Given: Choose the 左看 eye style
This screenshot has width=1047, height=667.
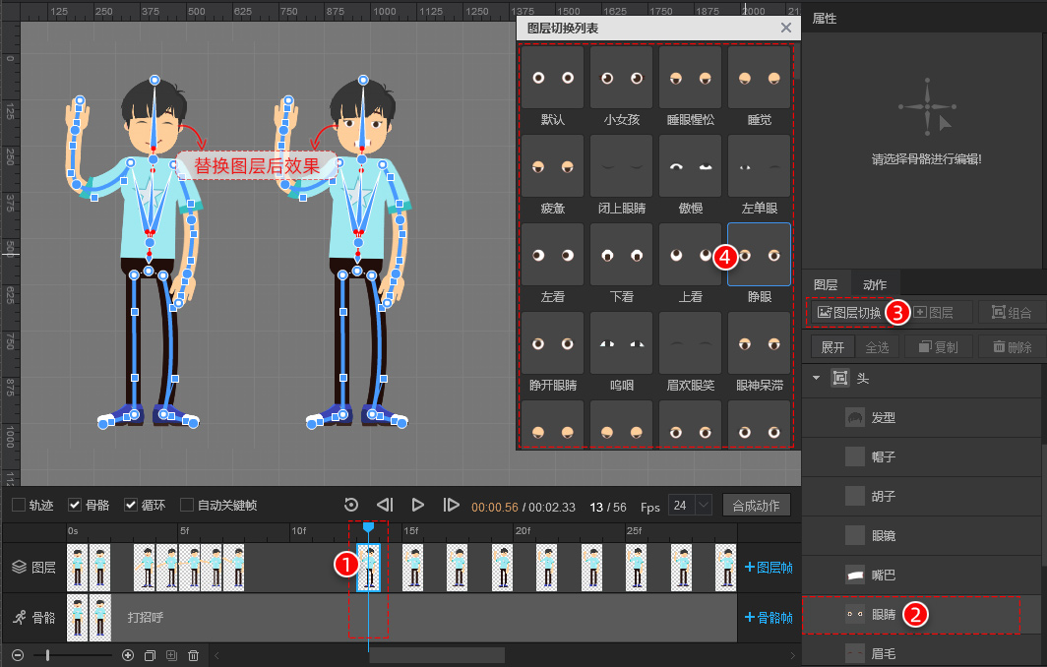Looking at the screenshot, I should click(552, 255).
